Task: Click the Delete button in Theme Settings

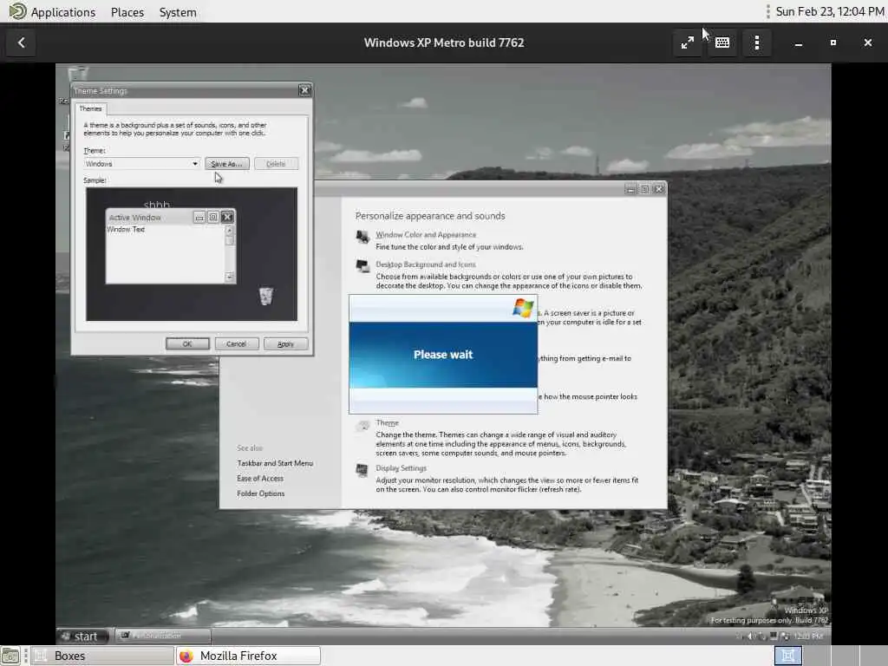Action: [x=276, y=164]
